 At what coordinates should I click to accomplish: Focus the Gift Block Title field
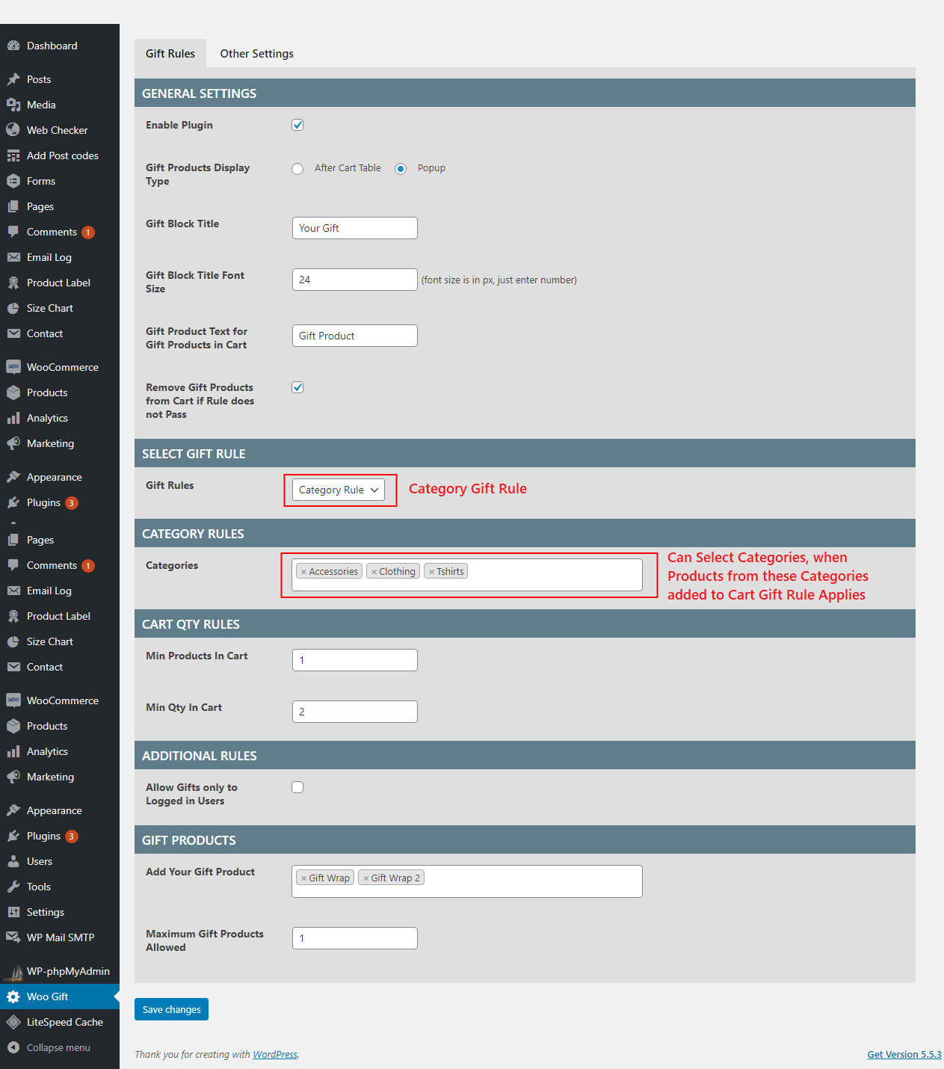pos(355,228)
